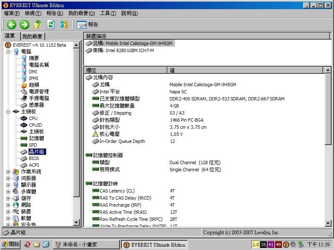Click EVEREST Ultimate Edition taskbar button
This screenshot has height=250, width=334.
[154, 245]
